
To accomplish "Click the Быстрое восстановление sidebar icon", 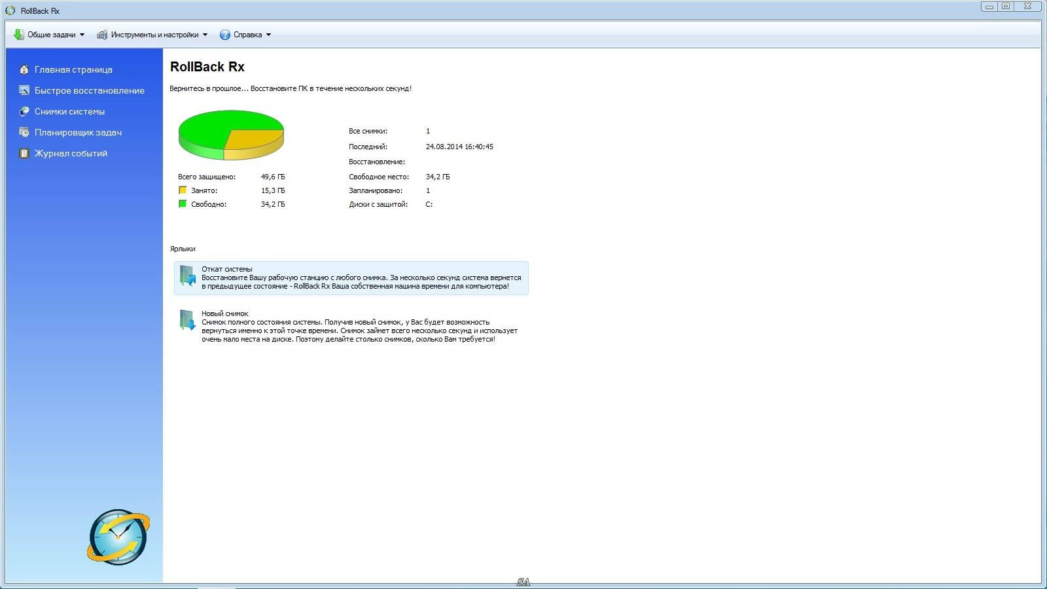I will 24,90.
